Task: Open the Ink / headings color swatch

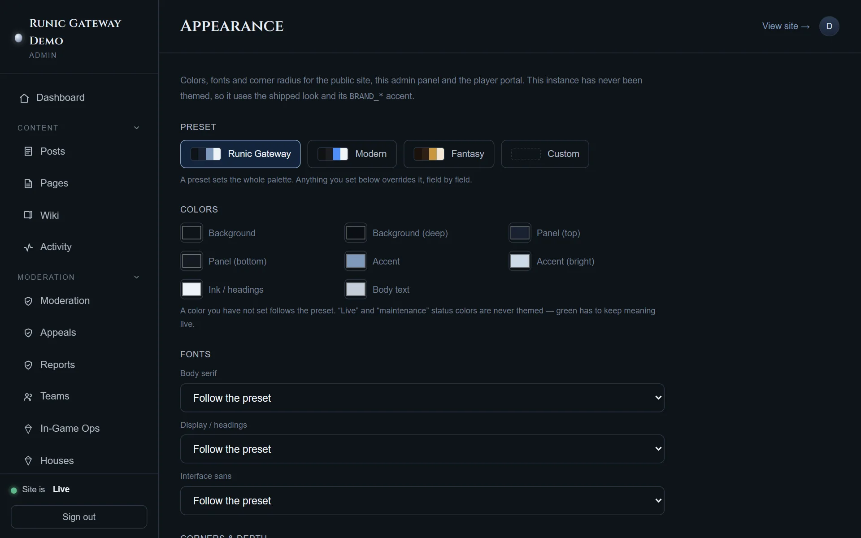Action: [191, 289]
